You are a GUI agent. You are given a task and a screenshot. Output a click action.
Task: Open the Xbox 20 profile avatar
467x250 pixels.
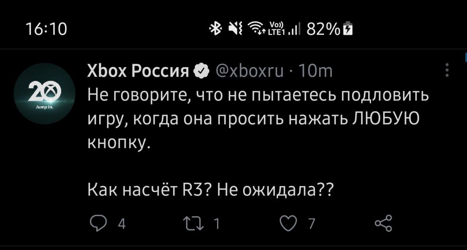(44, 94)
